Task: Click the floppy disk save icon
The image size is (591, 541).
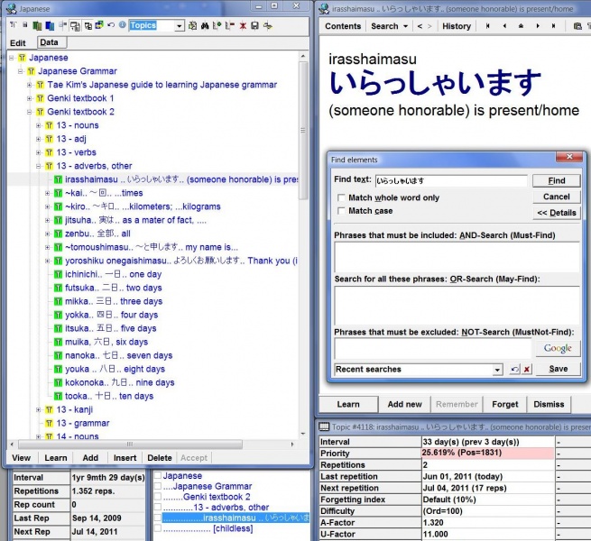Action: pyautogui.click(x=254, y=25)
